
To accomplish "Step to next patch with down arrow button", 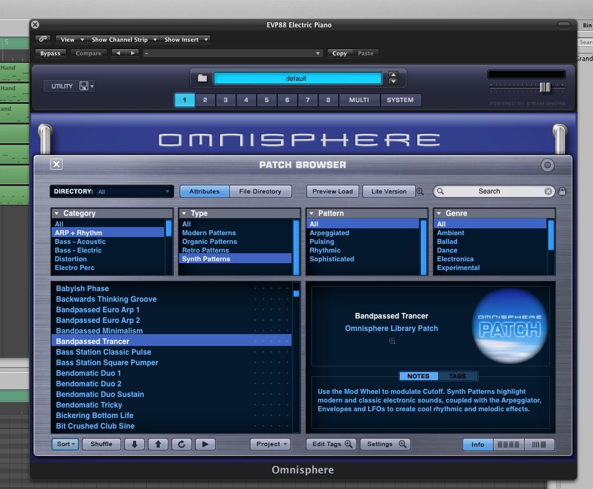I will 134,444.
